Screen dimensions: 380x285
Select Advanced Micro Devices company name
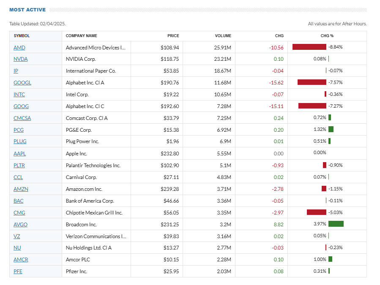tap(96, 48)
